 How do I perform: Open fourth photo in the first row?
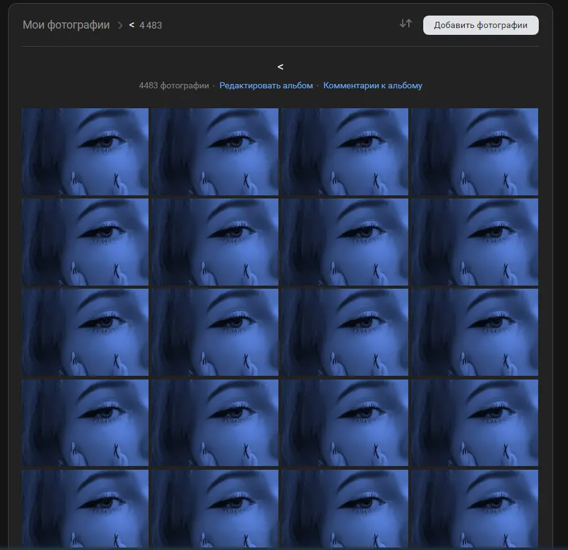tap(475, 152)
